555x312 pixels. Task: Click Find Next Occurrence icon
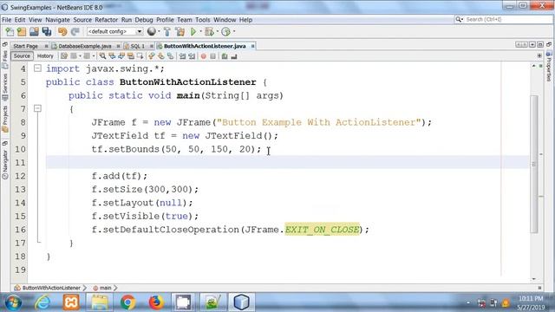tap(121, 55)
